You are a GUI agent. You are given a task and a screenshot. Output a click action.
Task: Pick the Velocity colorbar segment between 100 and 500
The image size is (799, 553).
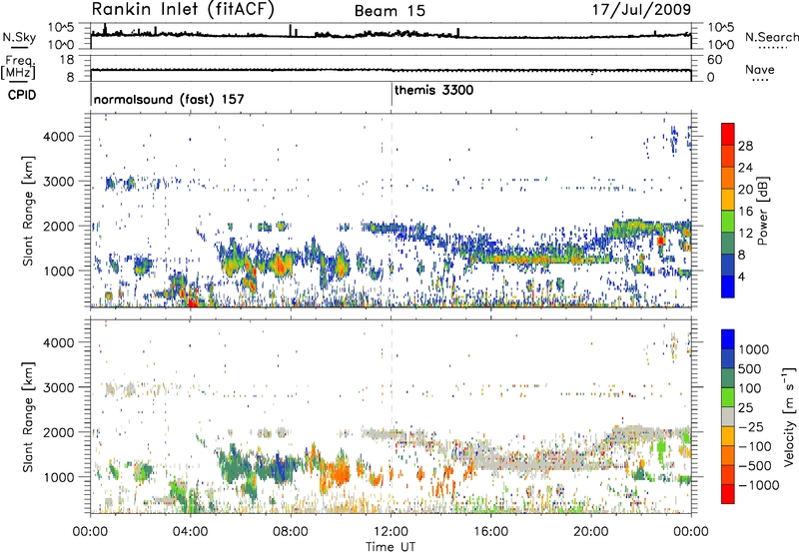pos(728,378)
